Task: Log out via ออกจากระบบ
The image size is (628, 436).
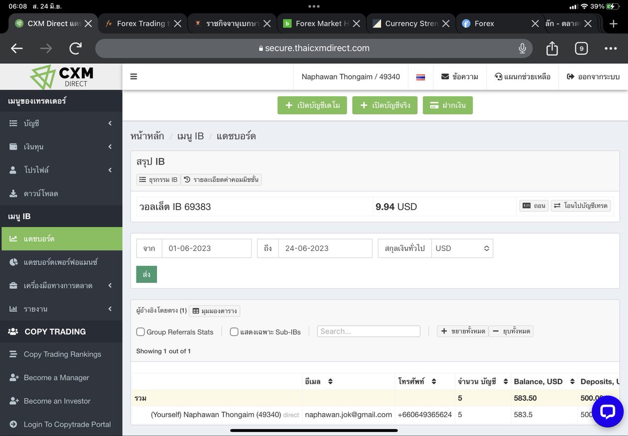Action: point(593,77)
